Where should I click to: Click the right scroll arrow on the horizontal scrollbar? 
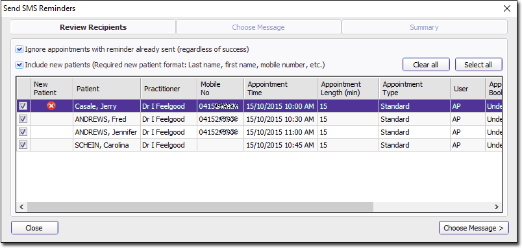click(x=497, y=207)
